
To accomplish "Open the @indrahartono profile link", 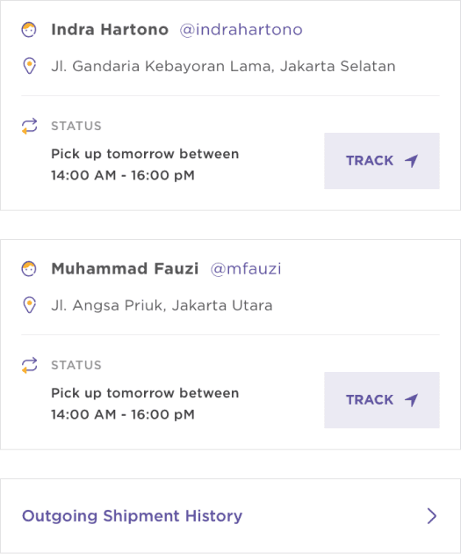I will (x=241, y=30).
